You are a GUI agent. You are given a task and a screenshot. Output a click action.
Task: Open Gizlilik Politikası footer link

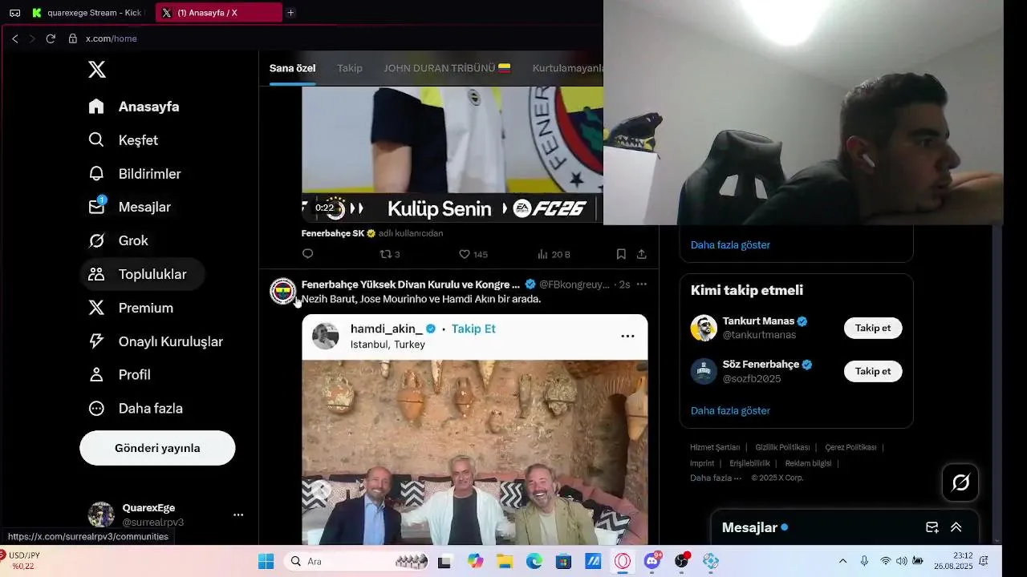pos(782,447)
